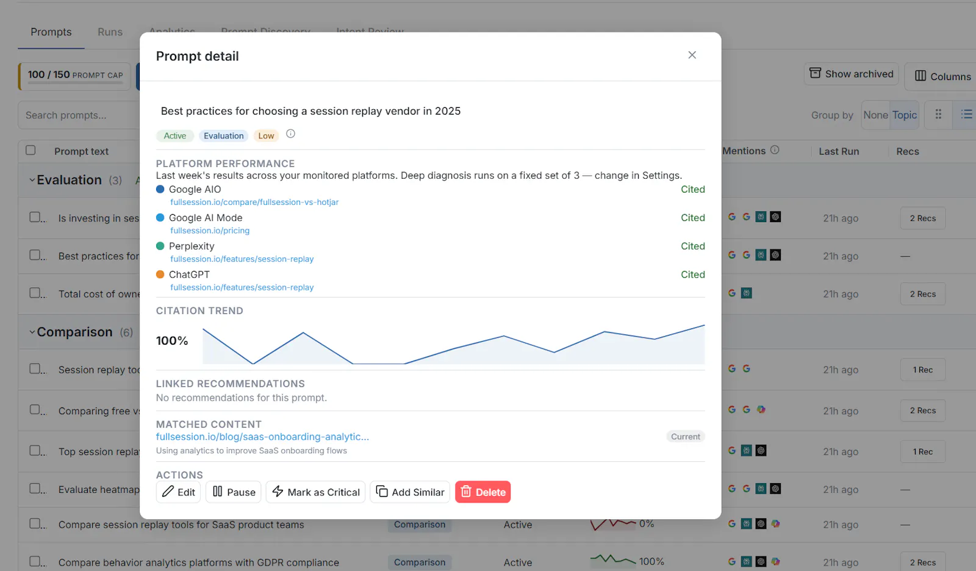Sort by the Last Run column header
Screen dimensions: 976x571
click(839, 151)
